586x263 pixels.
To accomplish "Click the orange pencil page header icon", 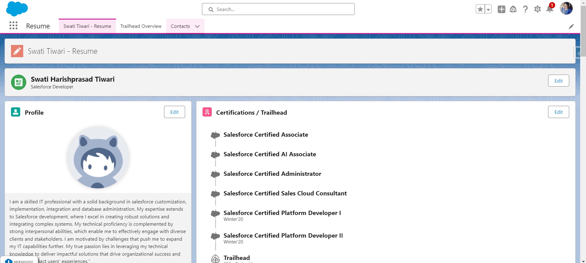I will (17, 51).
